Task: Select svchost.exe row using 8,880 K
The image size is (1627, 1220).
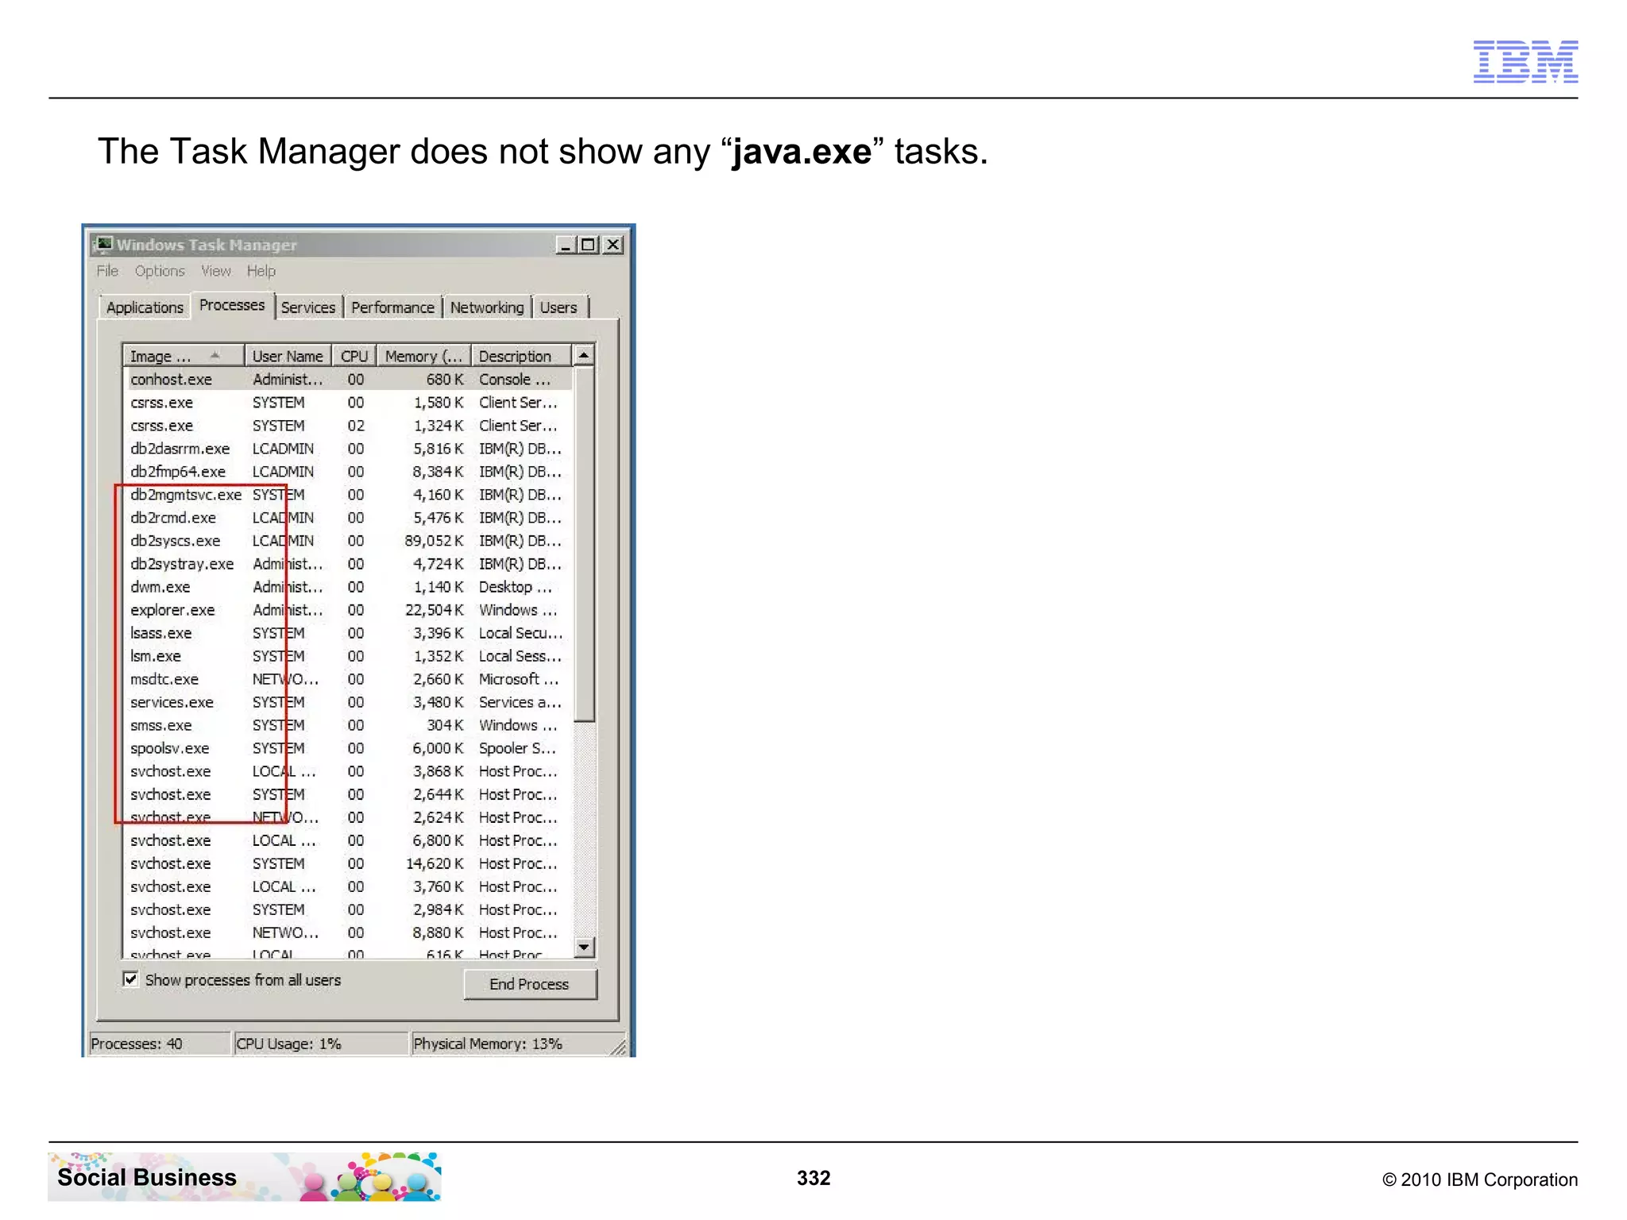Action: [x=348, y=932]
